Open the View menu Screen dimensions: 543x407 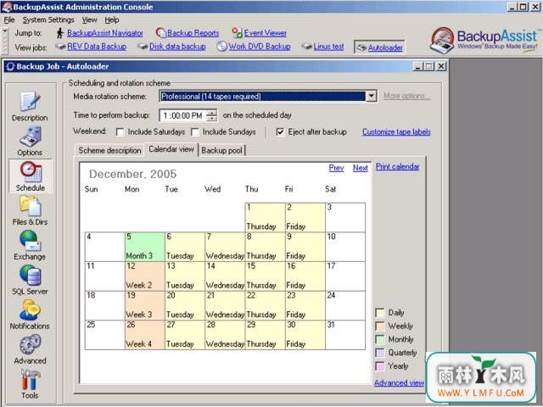[x=89, y=20]
